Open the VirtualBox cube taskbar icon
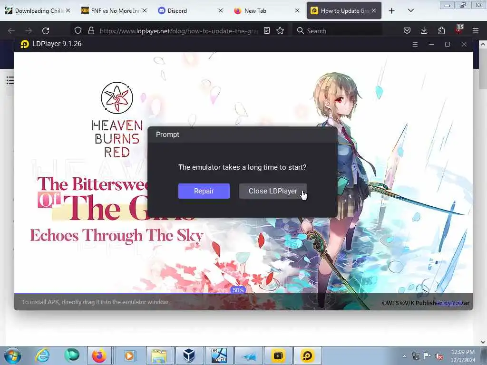The image size is (487, 365). (189, 355)
